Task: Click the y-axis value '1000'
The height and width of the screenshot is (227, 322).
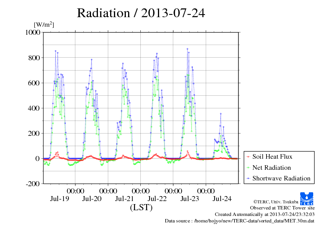Action: pyautogui.click(x=33, y=32)
